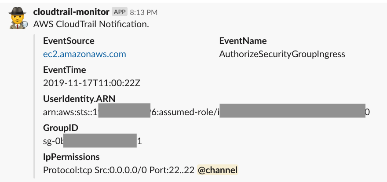387x182 pixels.
Task: Select the AWS CloudTrail Notification text
Action: click(91, 24)
